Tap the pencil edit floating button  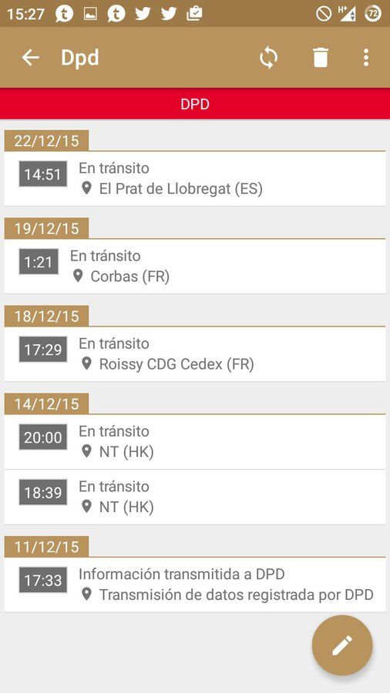coord(341,646)
